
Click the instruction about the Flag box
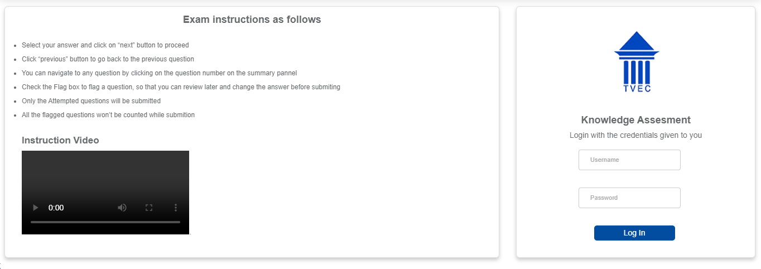click(181, 87)
